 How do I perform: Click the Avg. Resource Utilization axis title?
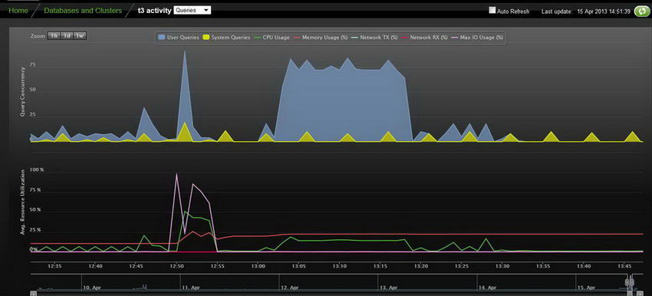[23, 202]
